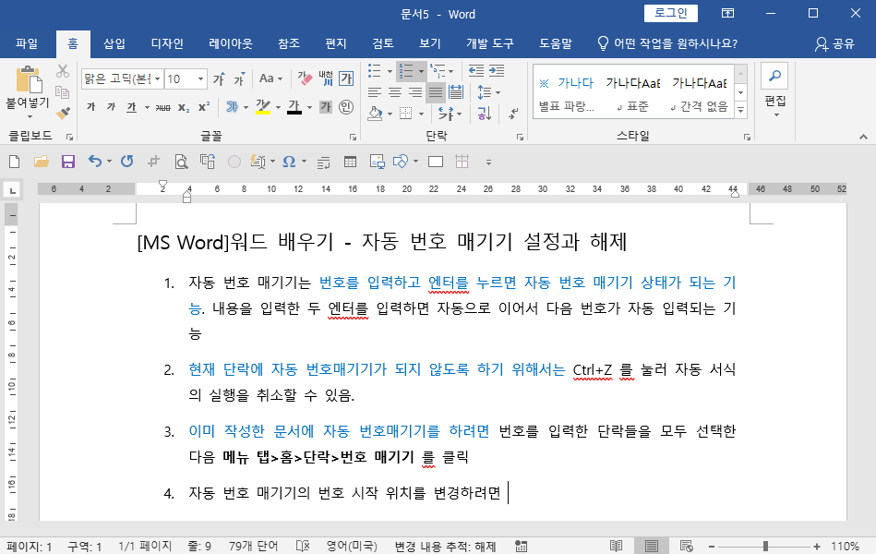Apply subscript x₂ formatting

tap(184, 107)
